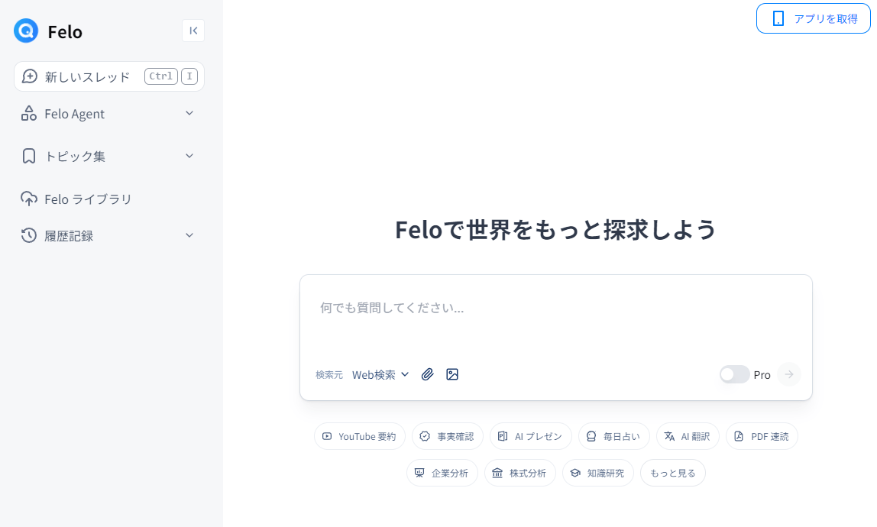877x527 pixels.
Task: Click the Felo logo icon
Action: pyautogui.click(x=26, y=31)
